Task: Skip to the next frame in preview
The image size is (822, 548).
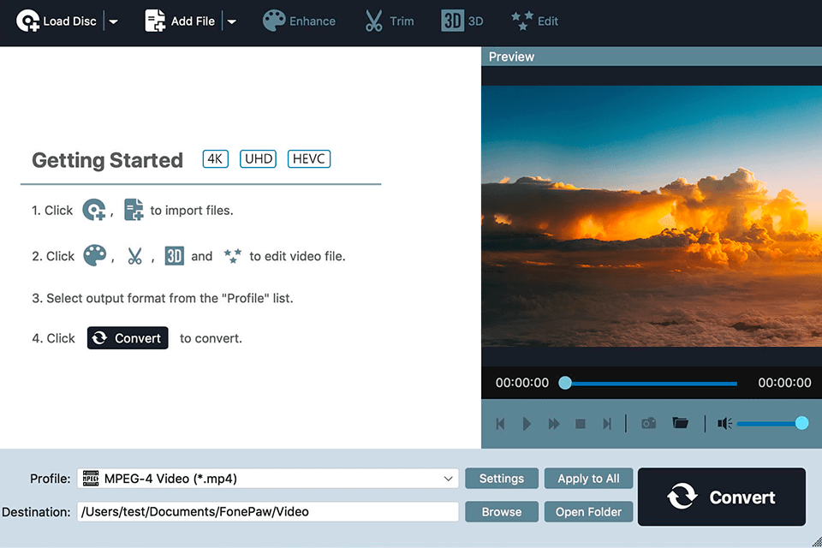Action: 607,422
